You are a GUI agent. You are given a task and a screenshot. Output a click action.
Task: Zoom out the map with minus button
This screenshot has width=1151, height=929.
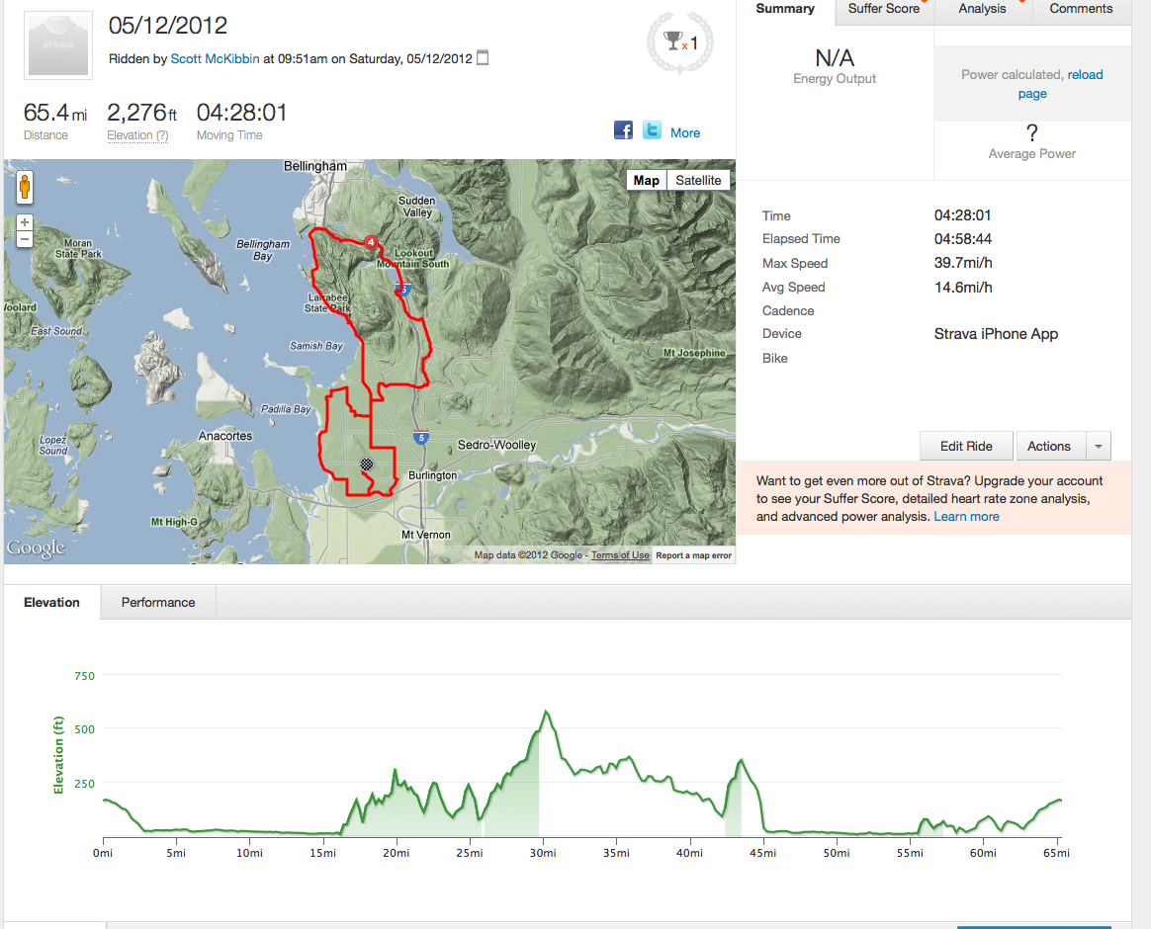(25, 239)
